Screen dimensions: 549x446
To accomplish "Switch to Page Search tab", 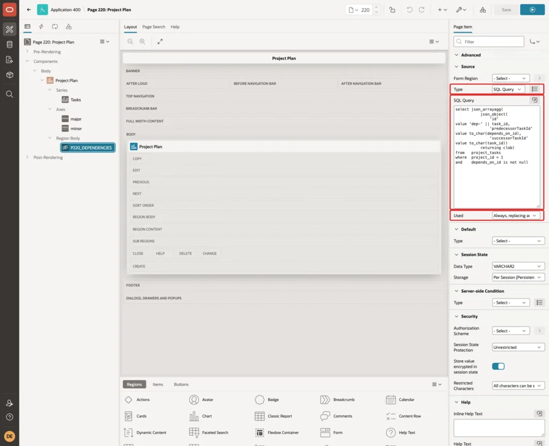I will pos(153,27).
